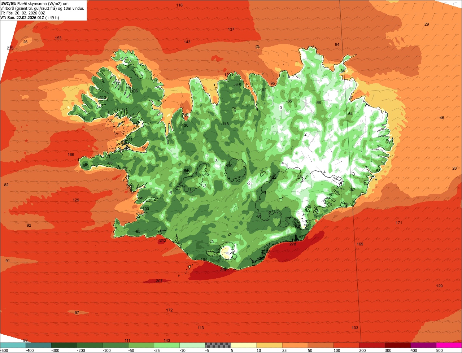Click the flux value 166 west of Iceland
Viewport: 462px width, 353px height.
(71, 155)
